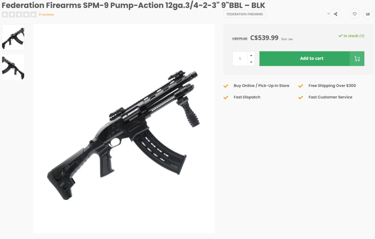Click the compare chart icon
This screenshot has height=239, width=375.
coord(368,14)
